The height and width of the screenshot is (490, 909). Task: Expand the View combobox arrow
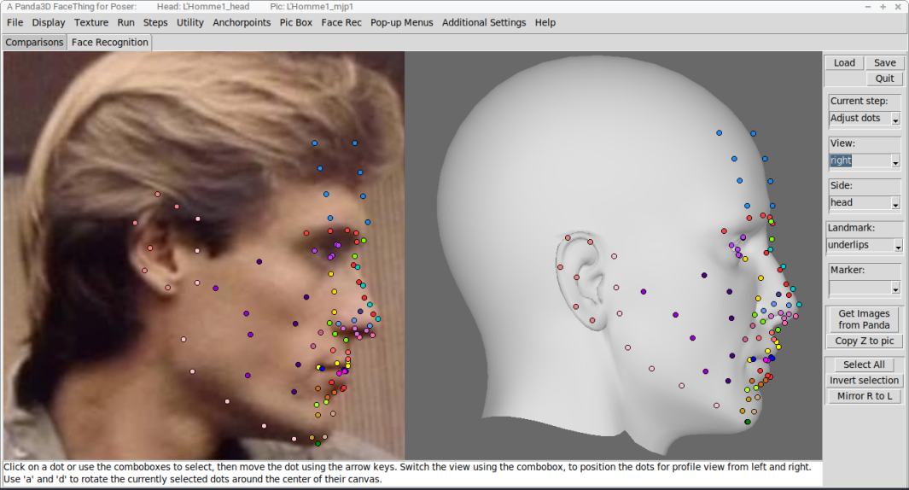895,161
